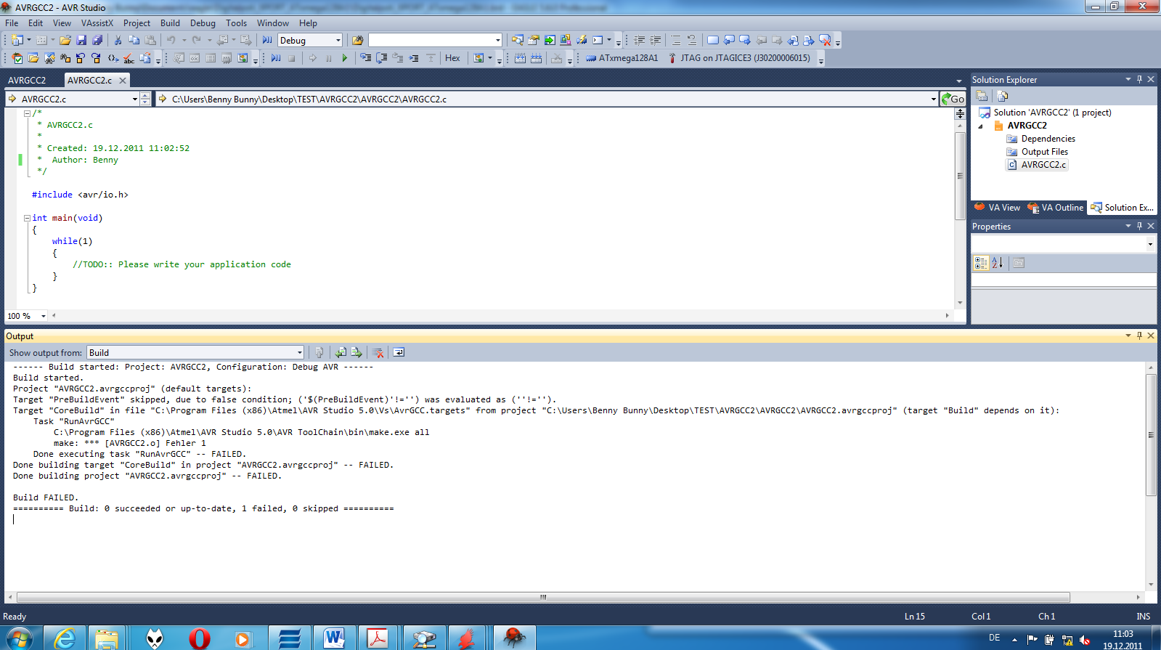Click the Increase Indent icon

click(x=655, y=40)
